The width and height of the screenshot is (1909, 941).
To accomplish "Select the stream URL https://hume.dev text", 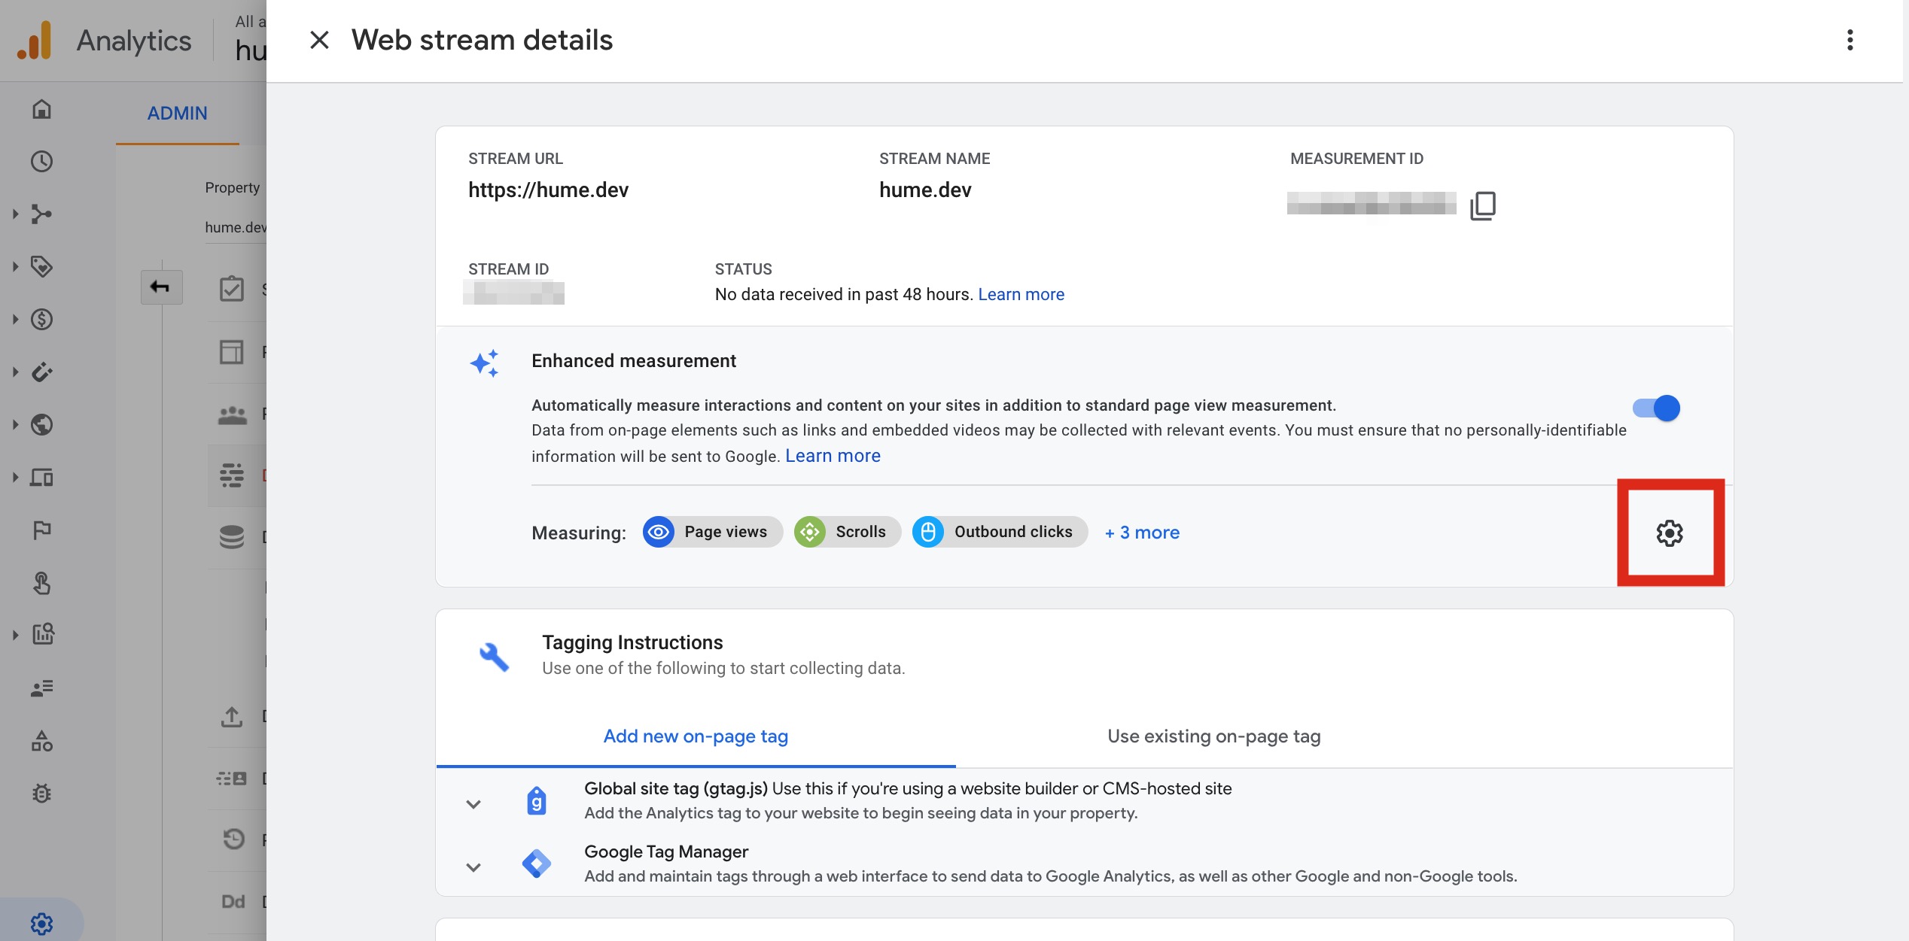I will pyautogui.click(x=548, y=190).
